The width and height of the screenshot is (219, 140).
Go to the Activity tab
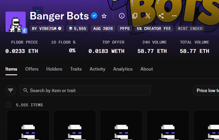[98, 69]
